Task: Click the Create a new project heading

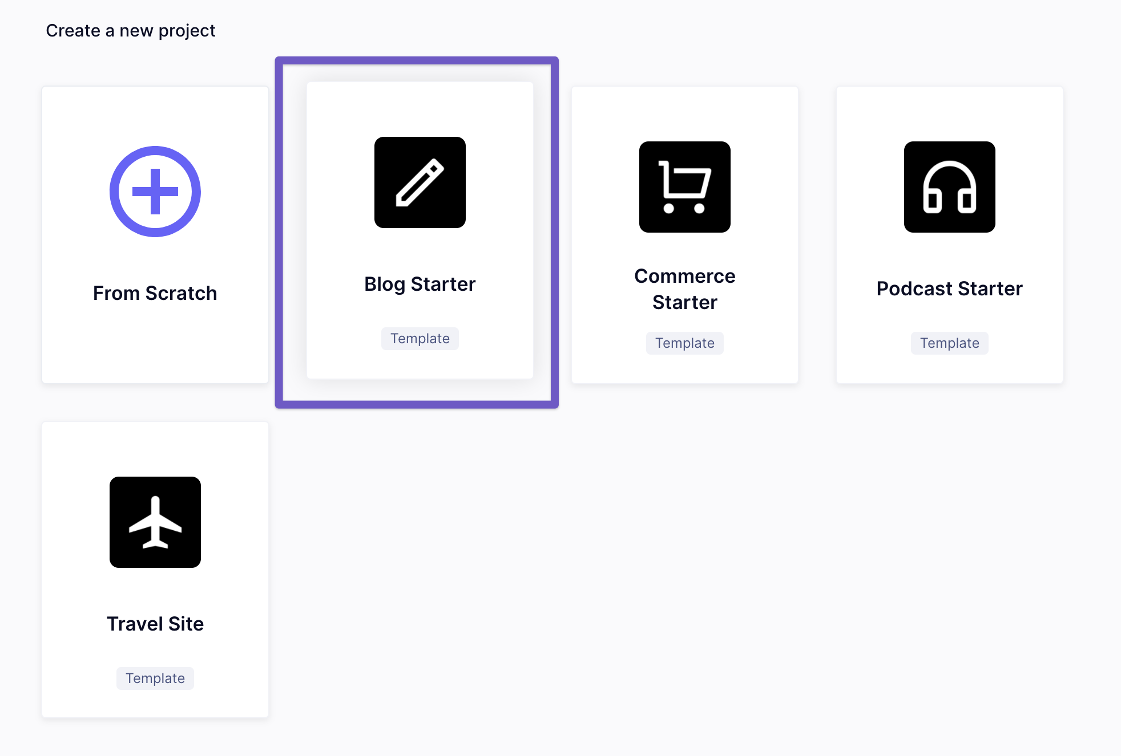Action: pos(131,30)
